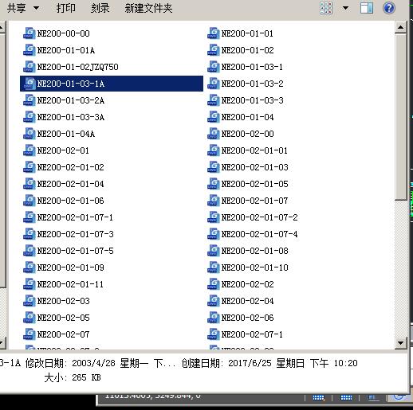Image resolution: width=413 pixels, height=410 pixels.
Task: Select file icon for NE200-02-01-04
Action: pyautogui.click(x=29, y=184)
